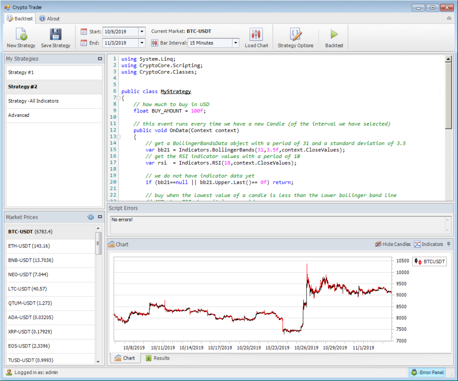Select XRP-USDT market
Image resolution: width=458 pixels, height=381 pixels.
pyautogui.click(x=51, y=332)
